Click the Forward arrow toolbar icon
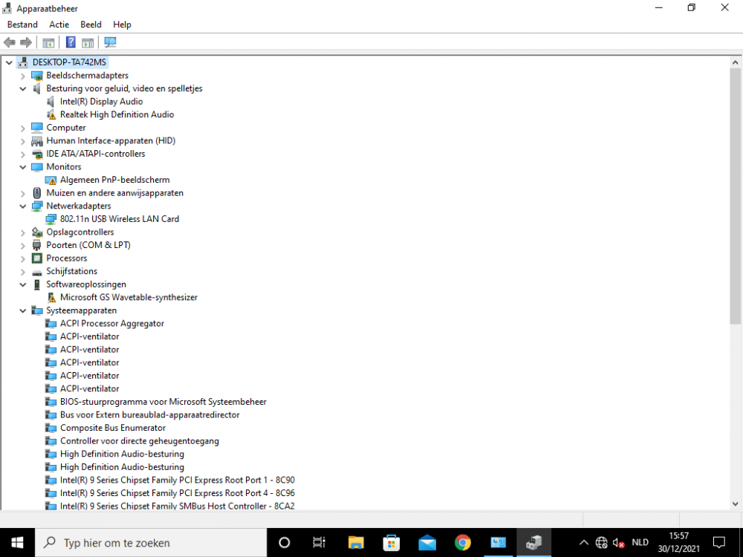Screen dimensions: 743x557 26,42
